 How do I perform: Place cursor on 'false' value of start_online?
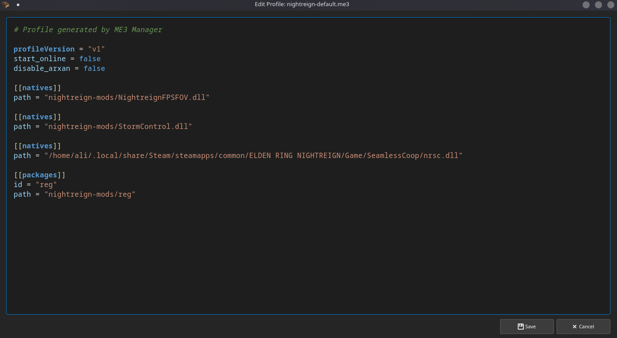click(x=90, y=59)
